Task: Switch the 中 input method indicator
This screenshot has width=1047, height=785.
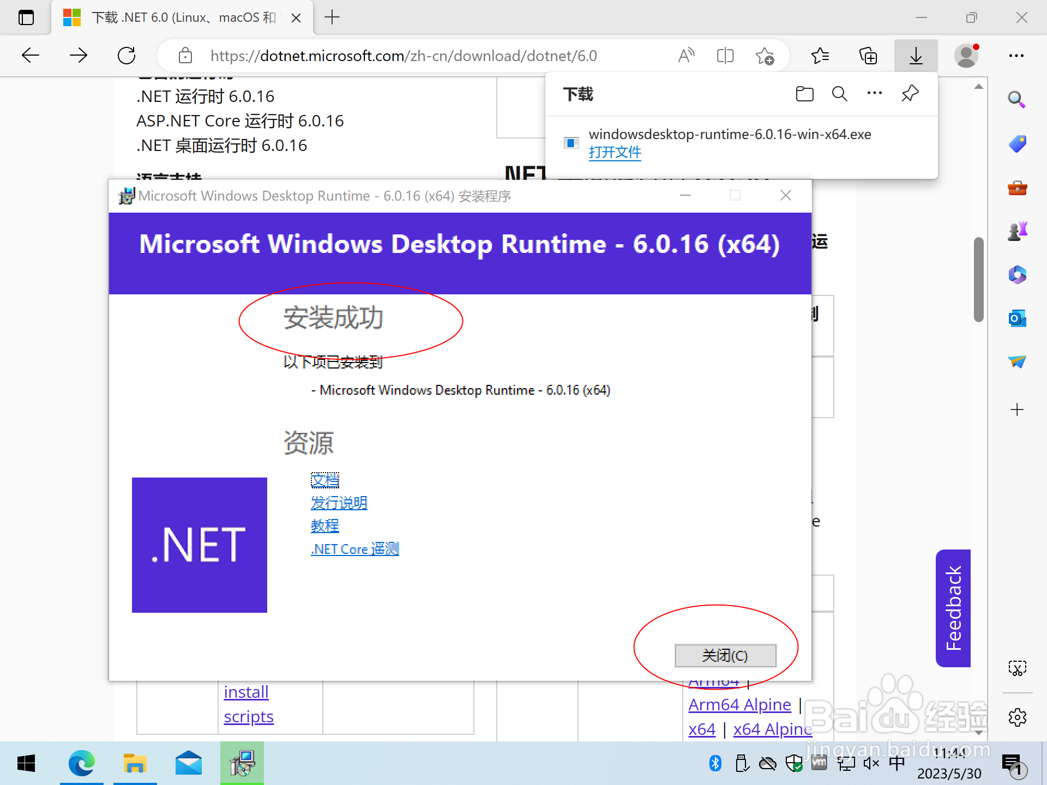Action: pos(896,763)
